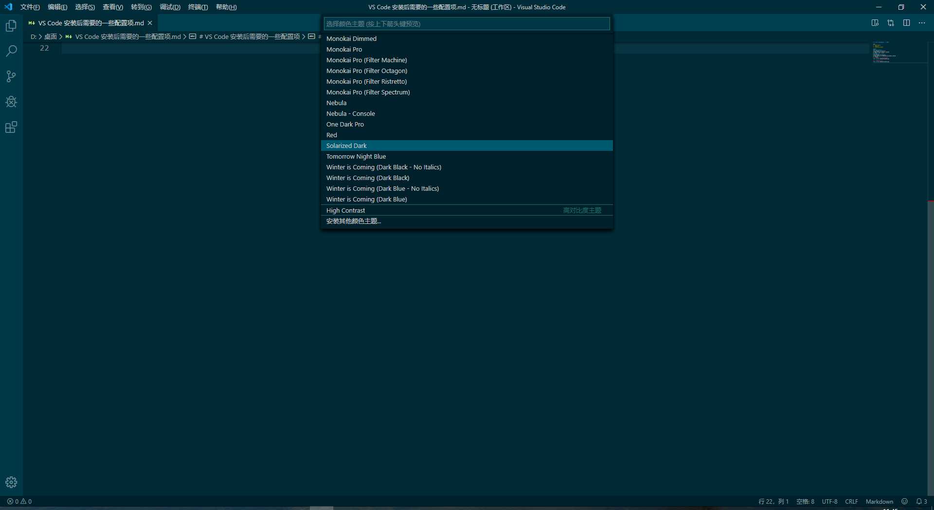The height and width of the screenshot is (510, 934).
Task: Open the 终端(T) menu
Action: tap(198, 7)
